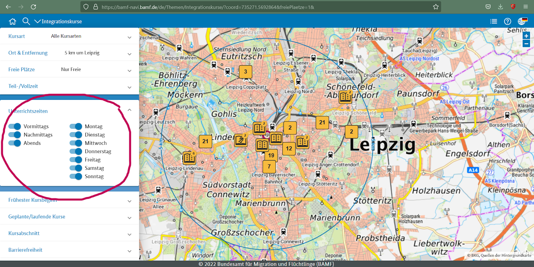Bookmark this page with the star
534x267 pixels.
pyautogui.click(x=436, y=7)
